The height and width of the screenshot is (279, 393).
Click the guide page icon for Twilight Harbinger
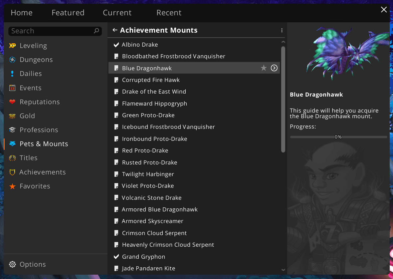[x=116, y=174]
